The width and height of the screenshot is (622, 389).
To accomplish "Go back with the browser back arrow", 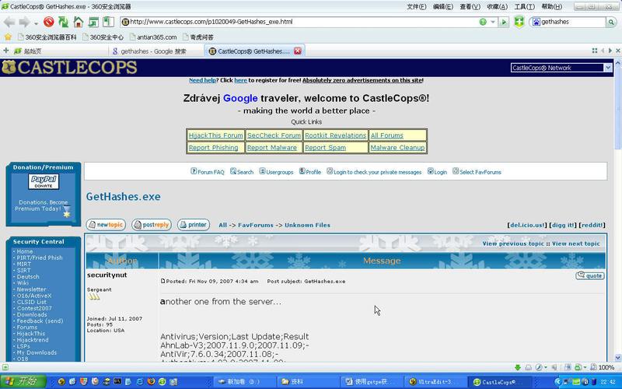I will pyautogui.click(x=9, y=23).
